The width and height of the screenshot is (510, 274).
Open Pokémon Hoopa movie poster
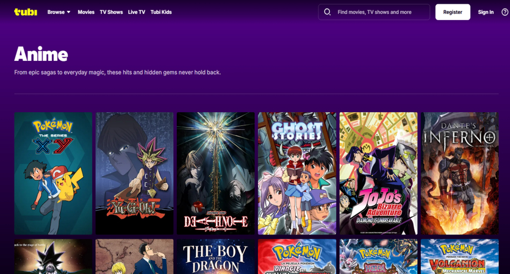[x=379, y=256]
